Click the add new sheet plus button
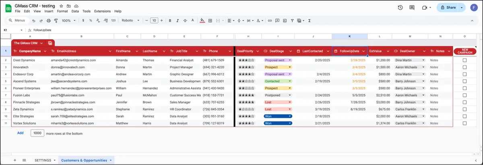The width and height of the screenshot is (483, 165). 15,160
